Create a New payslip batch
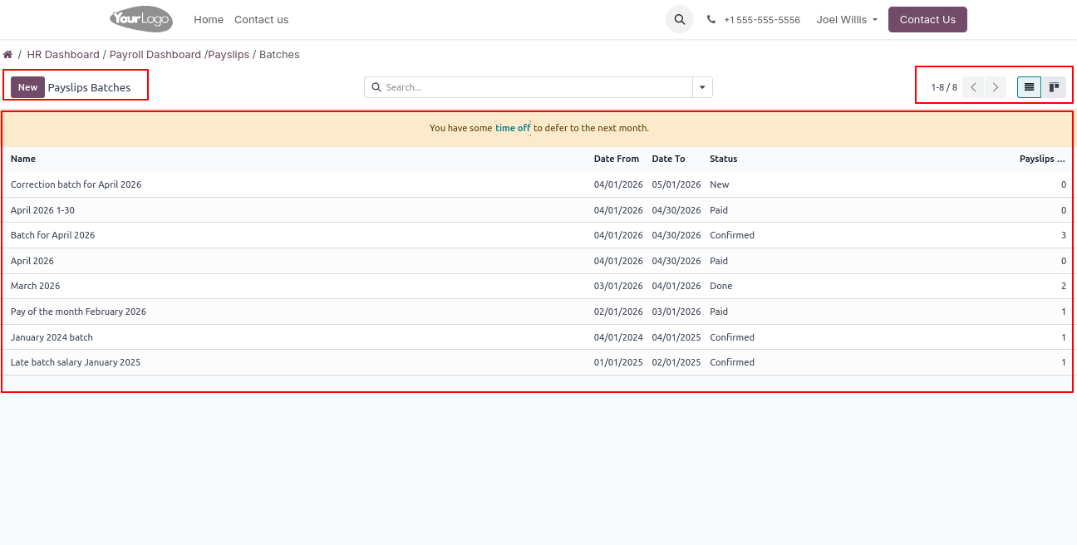Image resolution: width=1077 pixels, height=545 pixels. pos(27,87)
